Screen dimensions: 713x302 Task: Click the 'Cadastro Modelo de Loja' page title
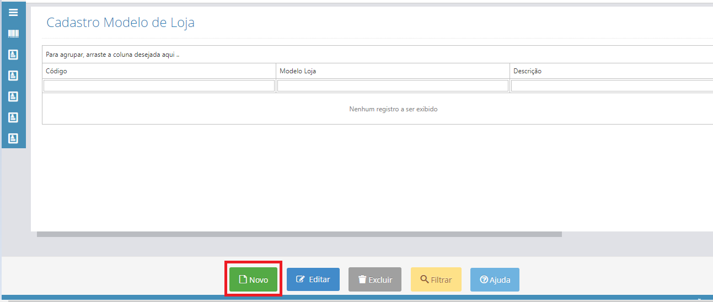120,23
